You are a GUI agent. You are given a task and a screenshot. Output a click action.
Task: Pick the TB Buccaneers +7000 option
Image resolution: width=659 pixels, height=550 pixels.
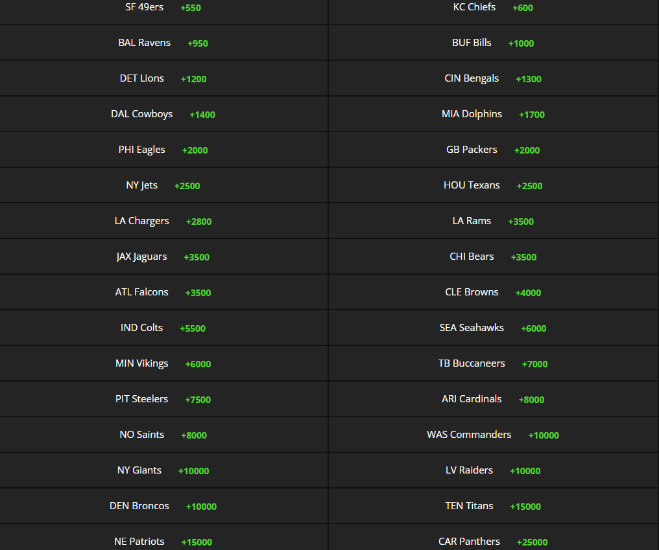pyautogui.click(x=493, y=363)
